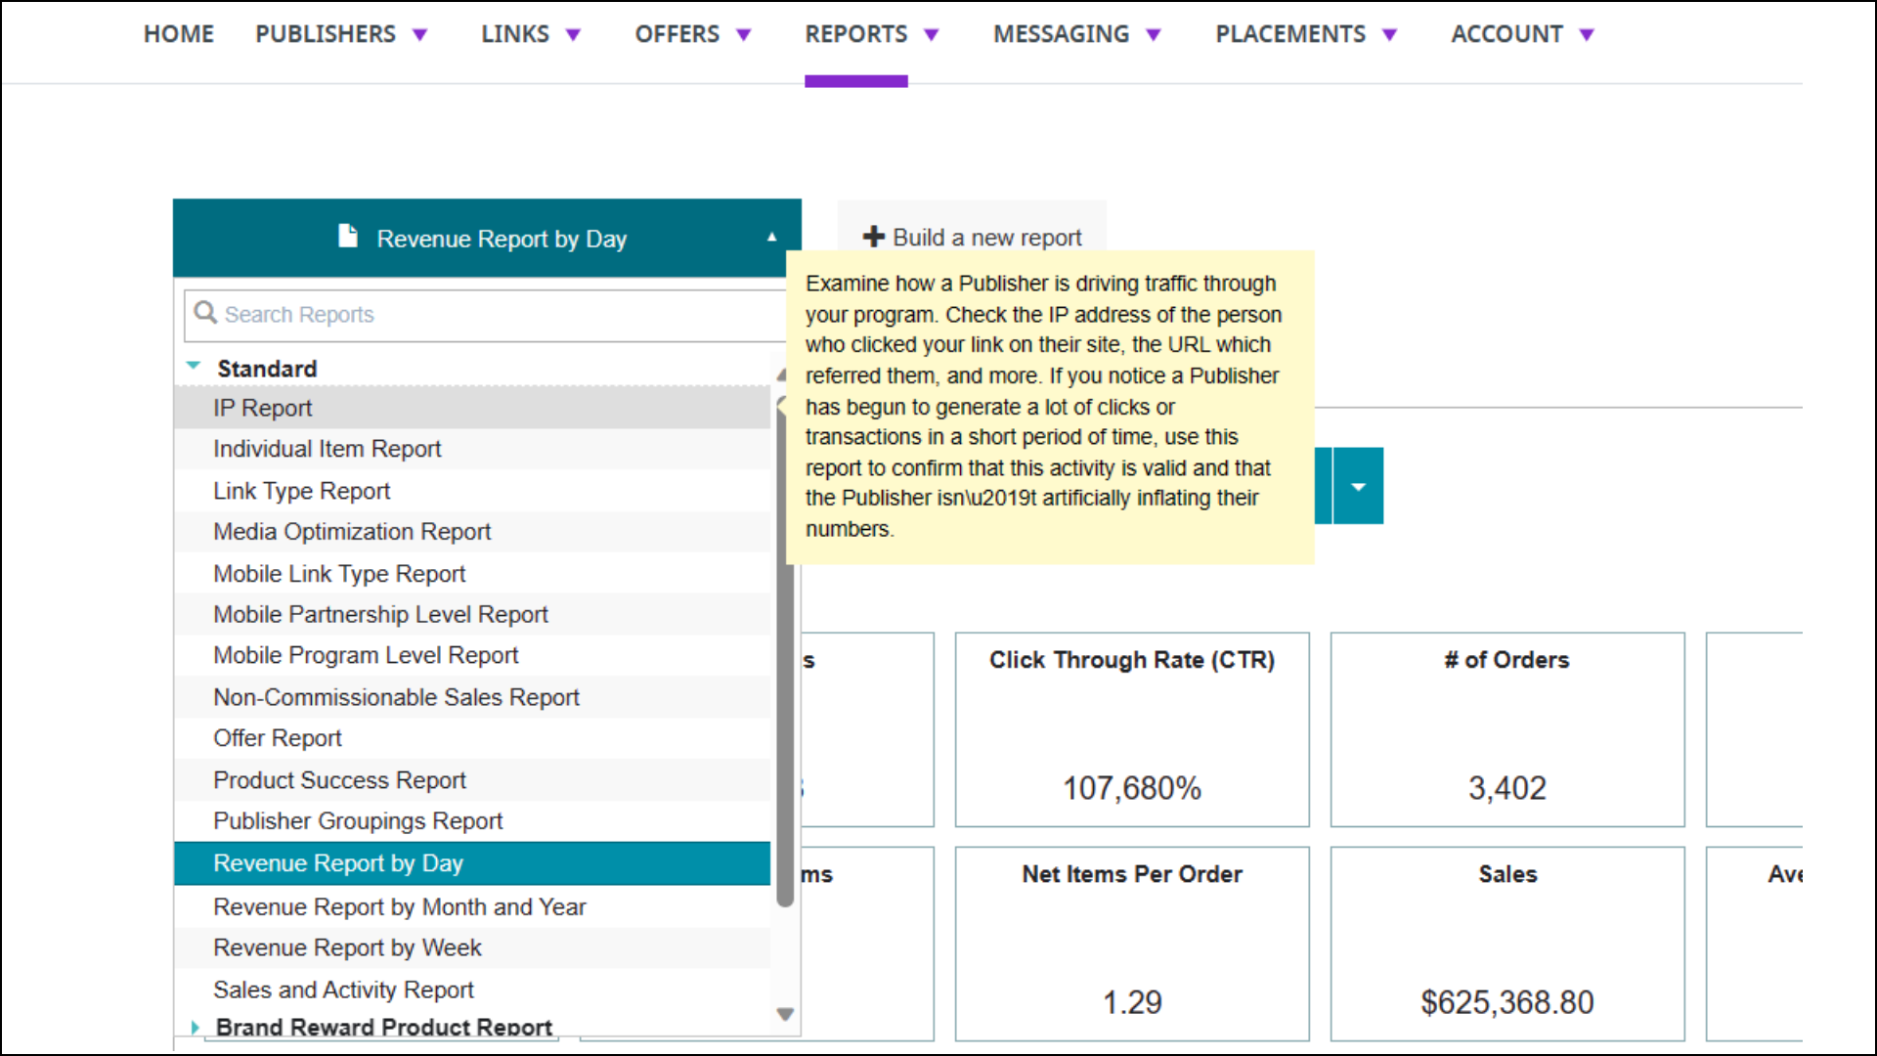The height and width of the screenshot is (1056, 1877).
Task: Open the Reports menu
Action: coord(855,34)
